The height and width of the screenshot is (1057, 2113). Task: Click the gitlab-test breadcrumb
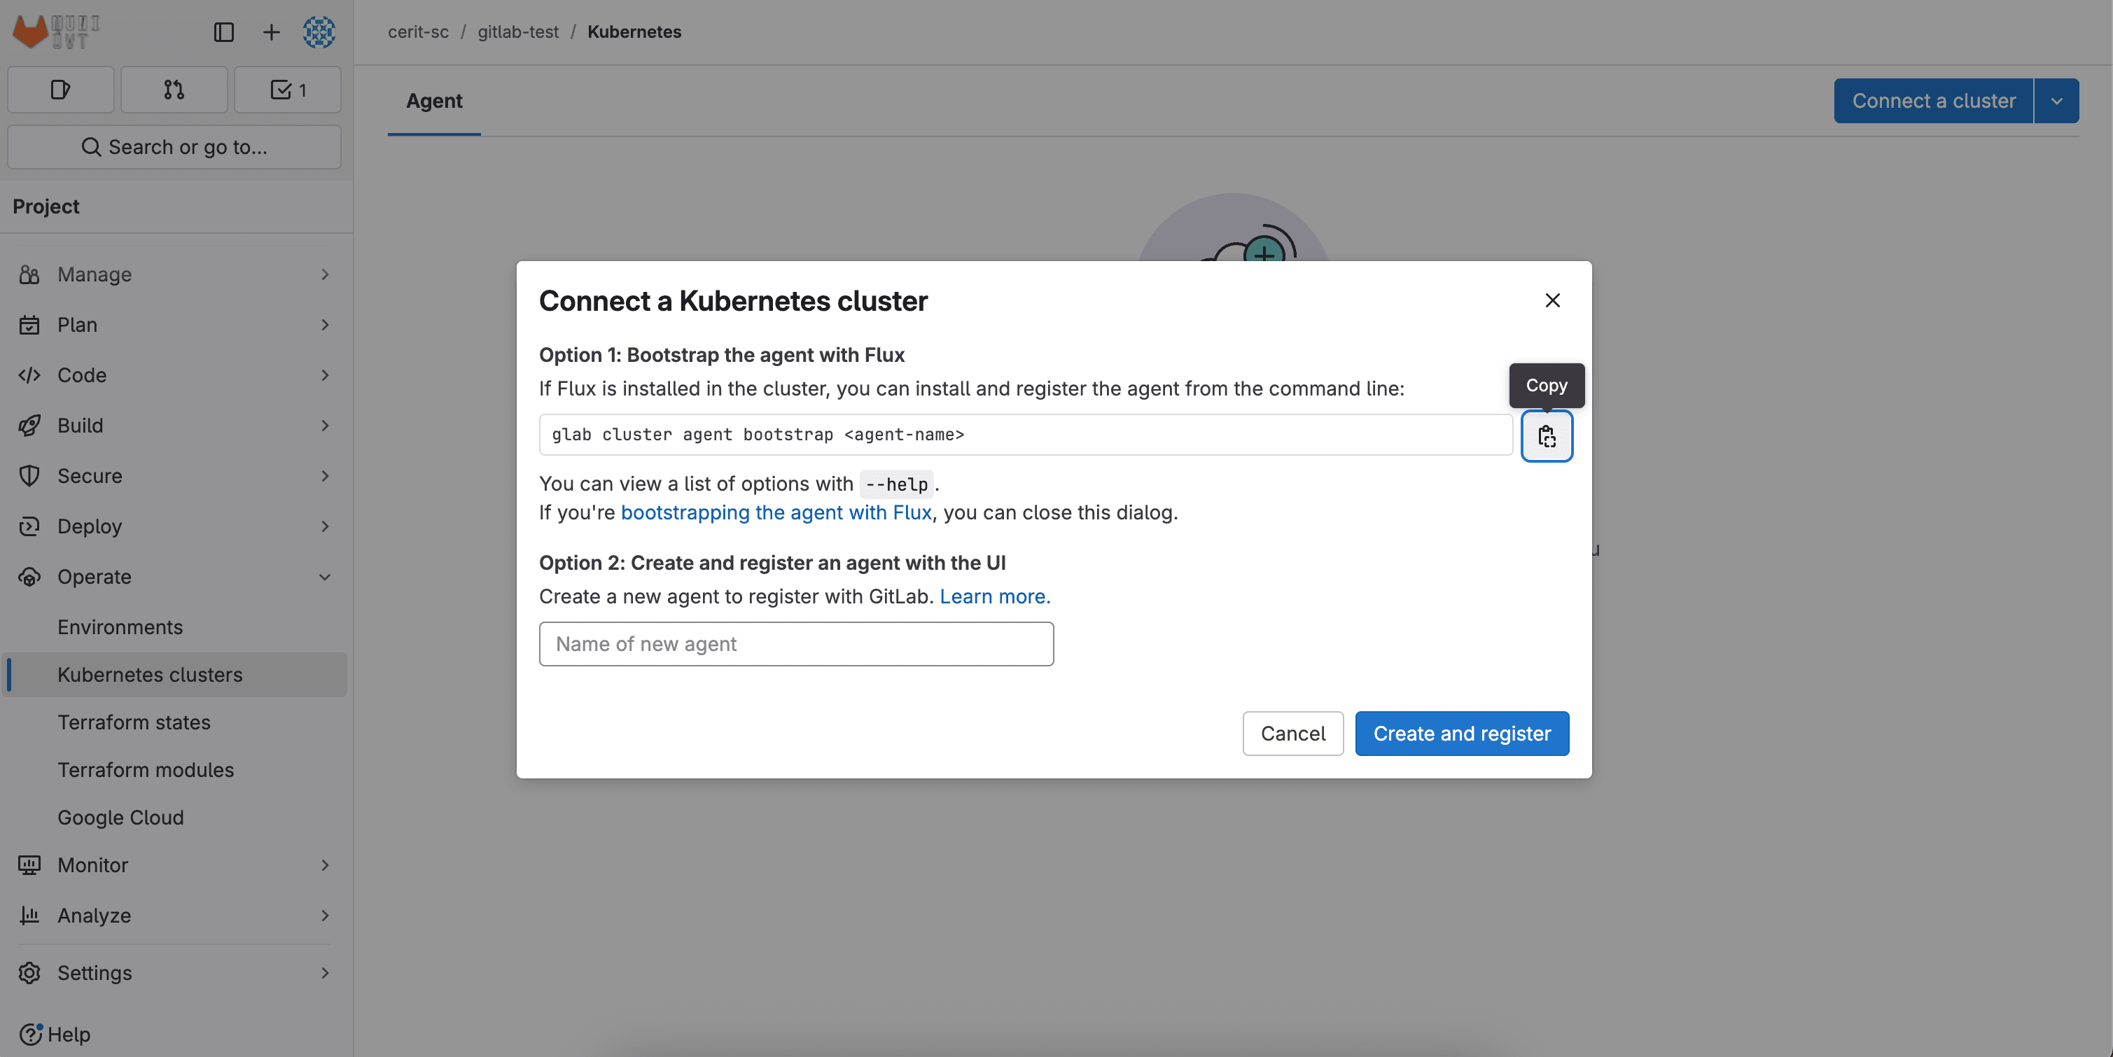[517, 32]
